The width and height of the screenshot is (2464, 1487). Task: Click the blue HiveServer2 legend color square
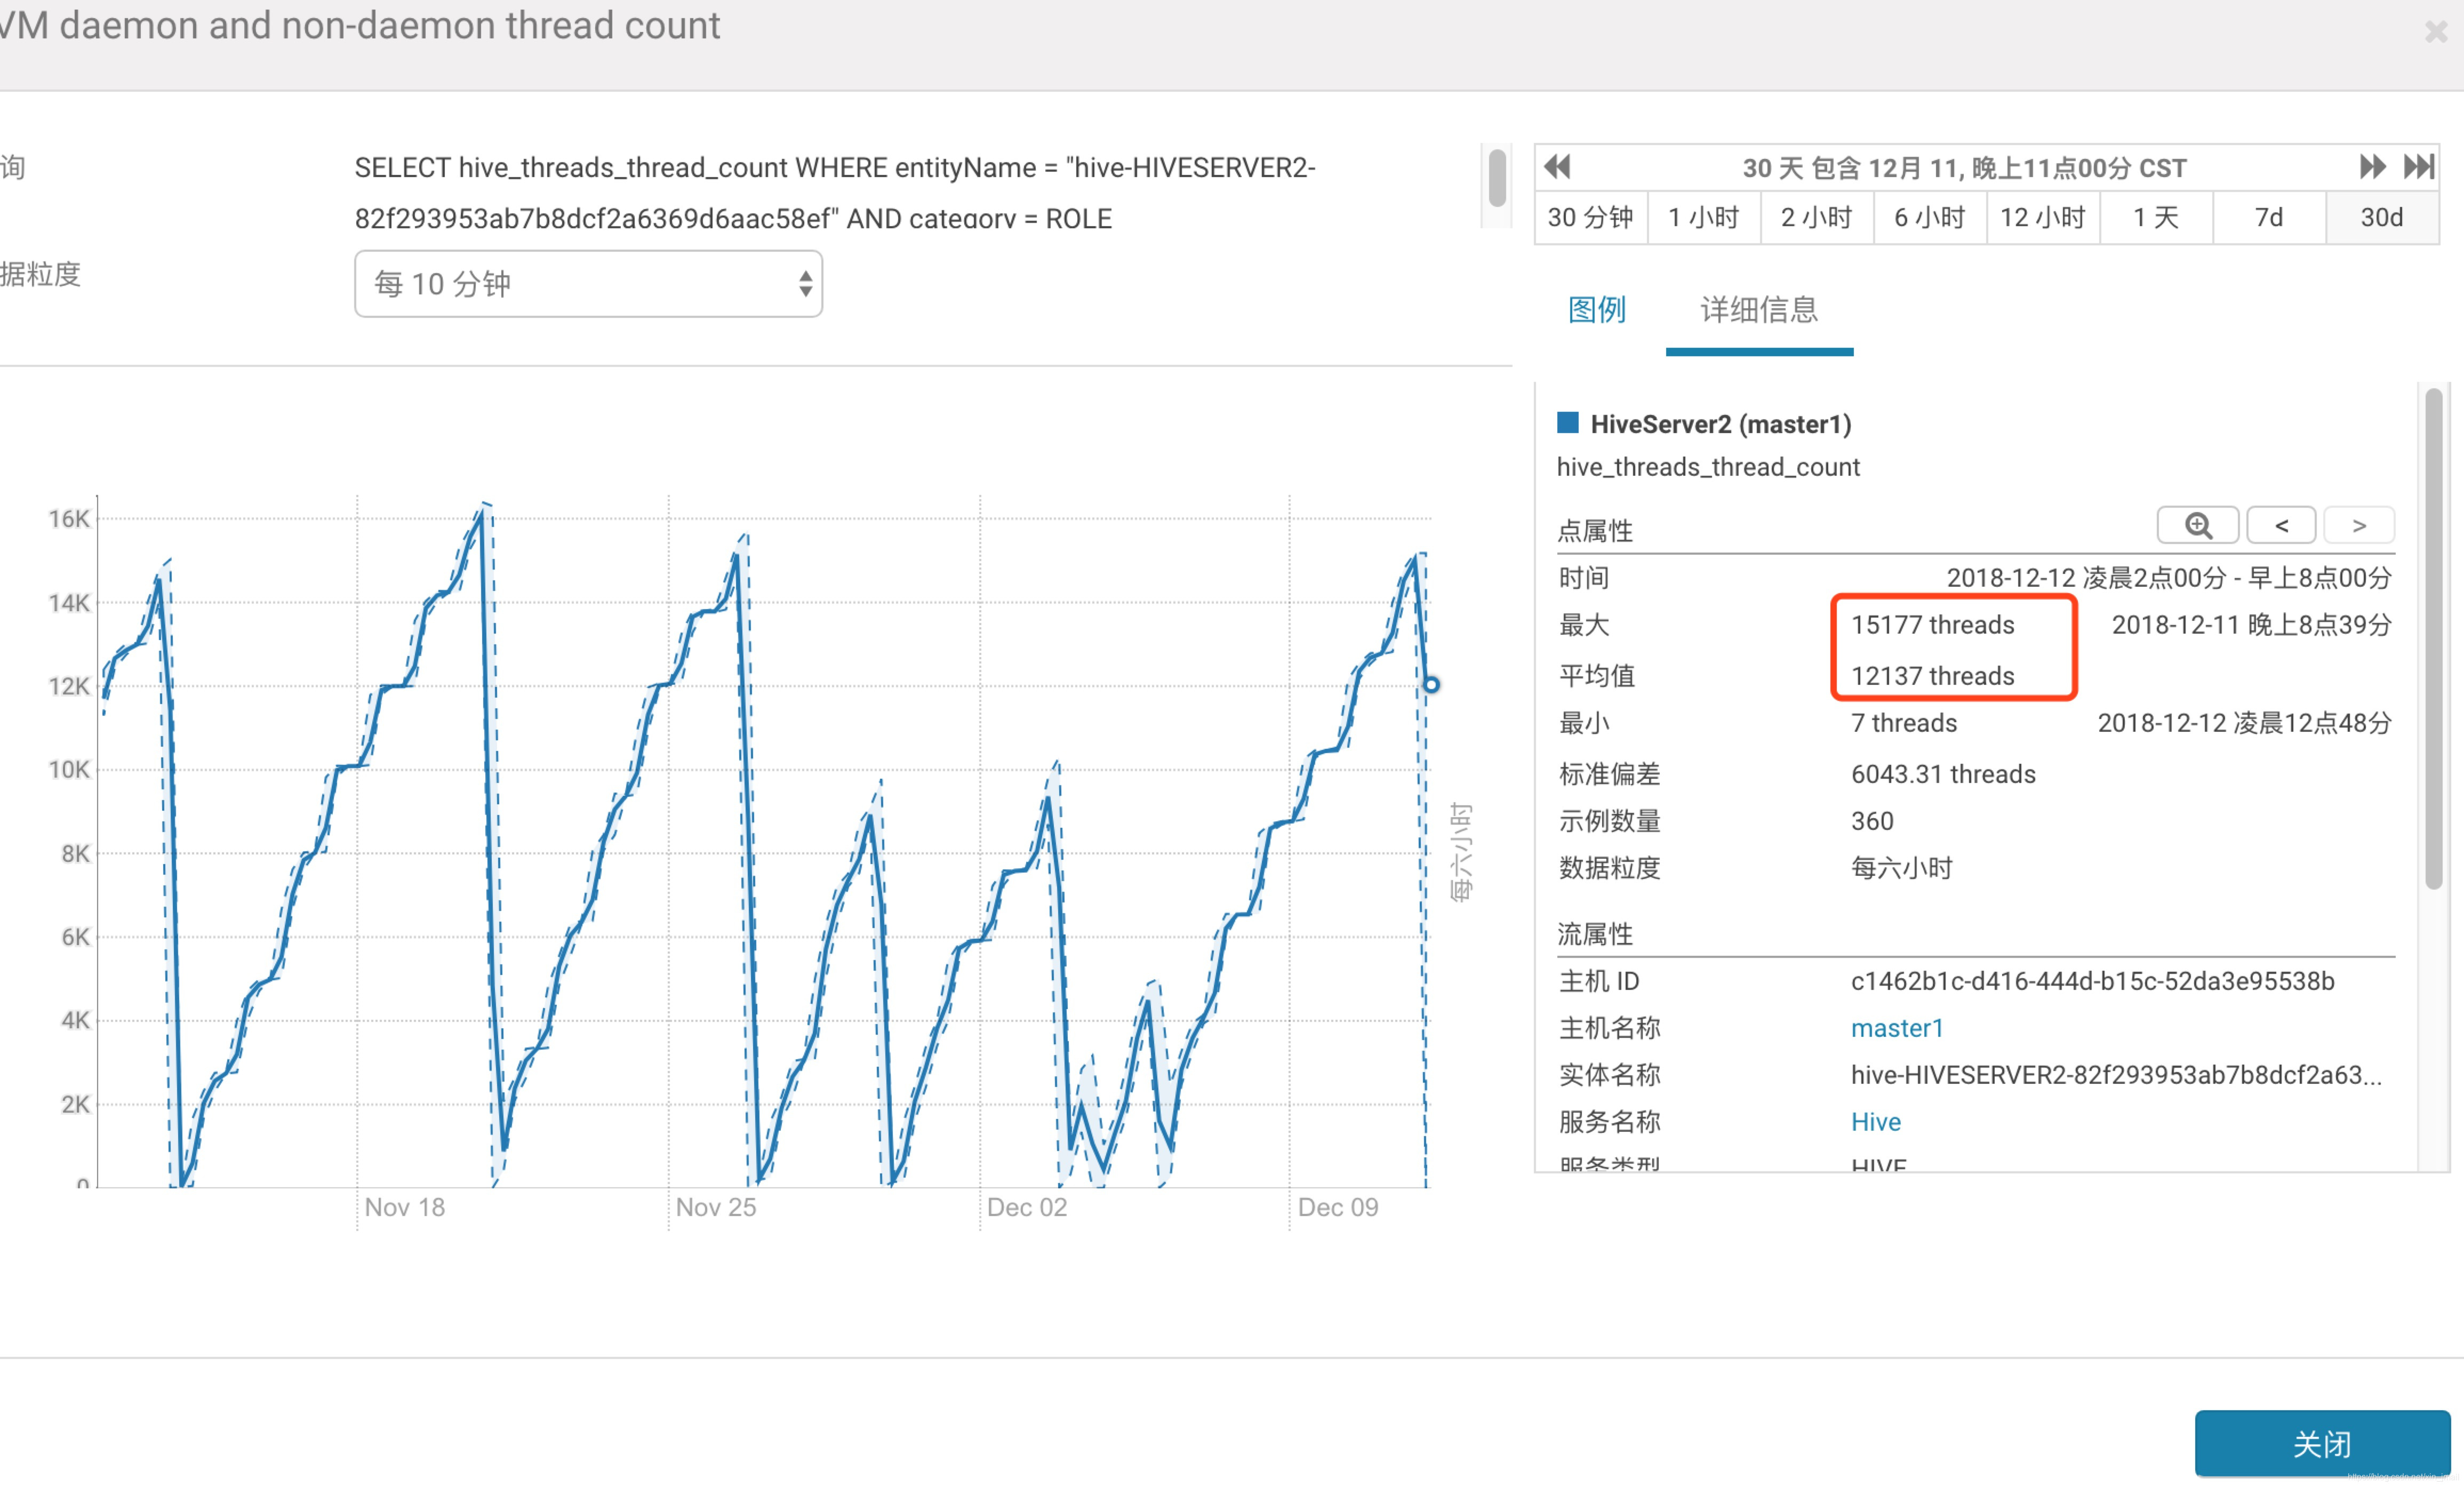1567,422
